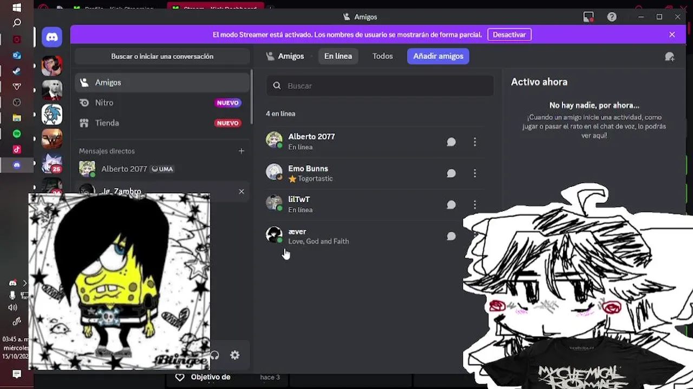
Task: Open the red-haired character server icon
Action: point(52,66)
